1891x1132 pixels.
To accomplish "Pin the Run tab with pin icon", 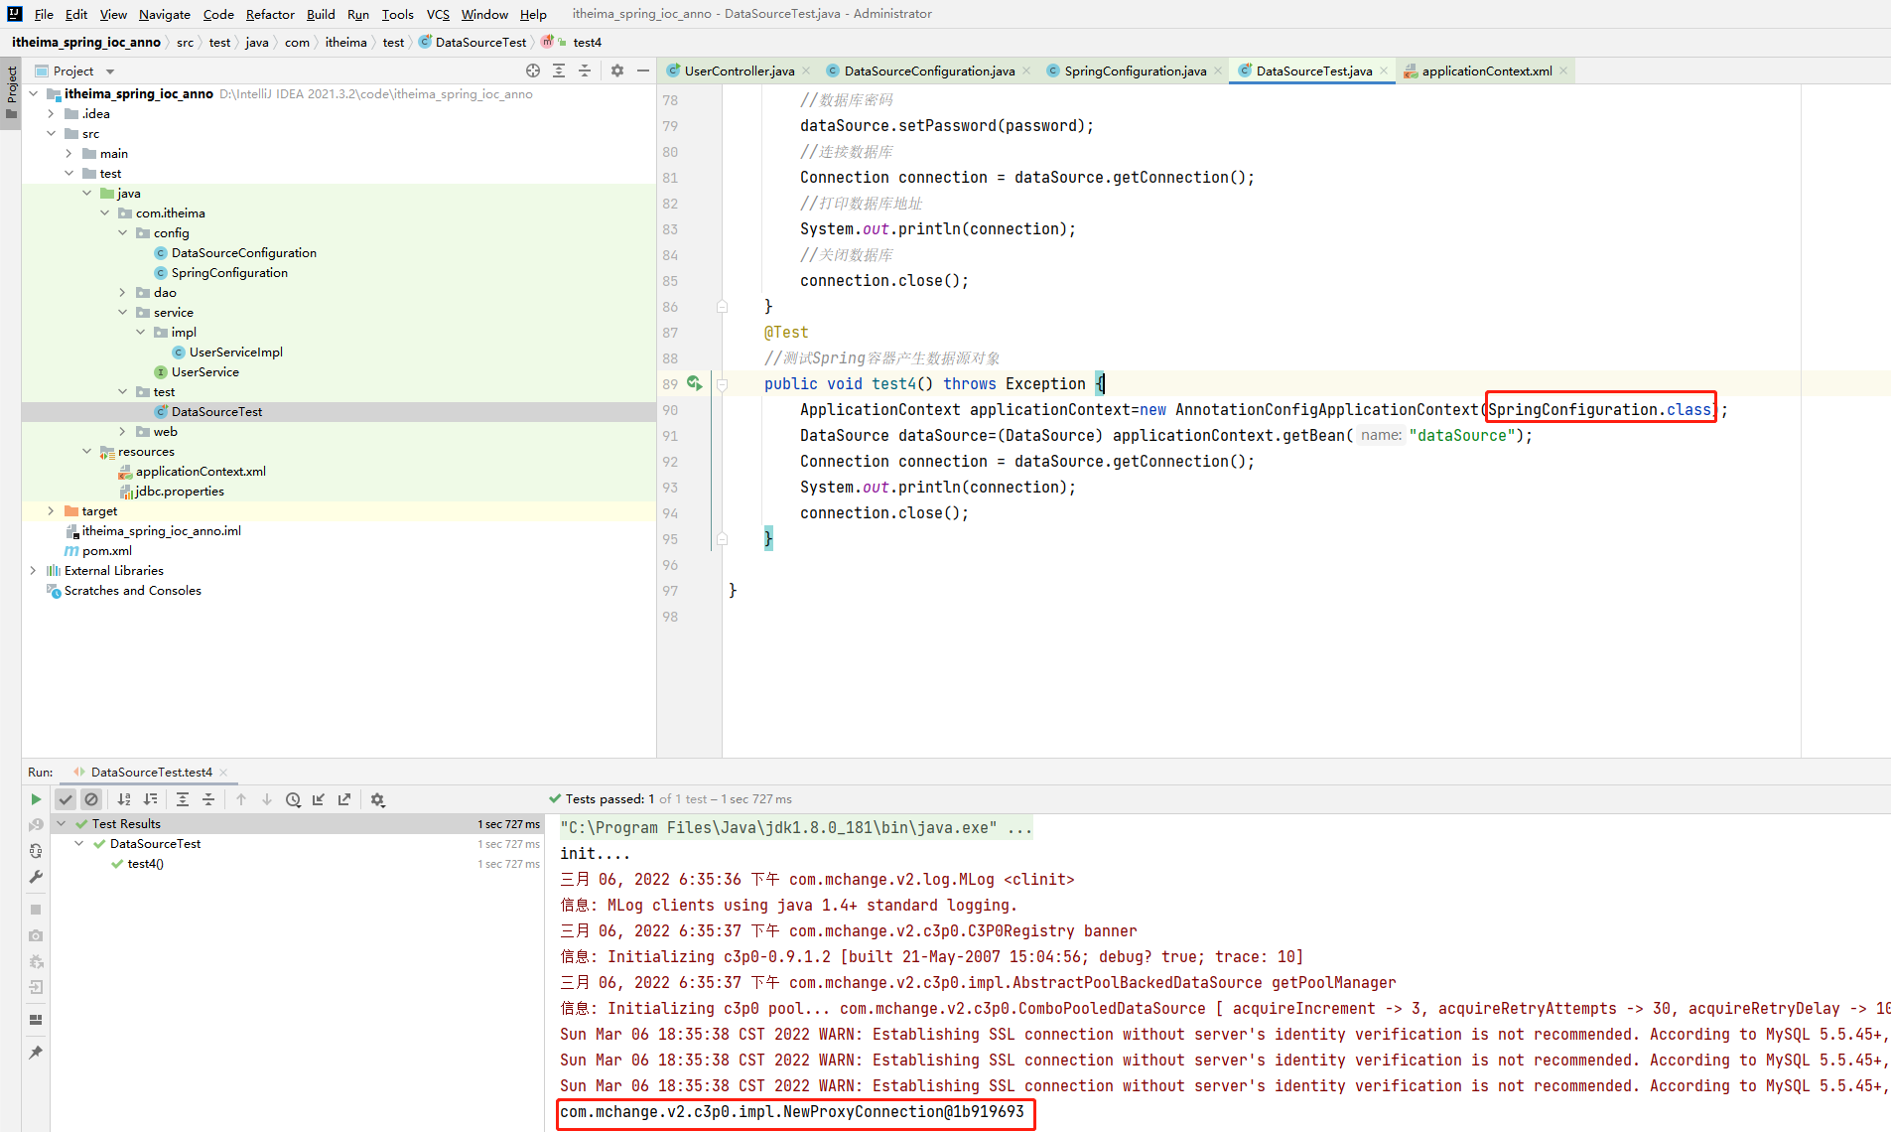I will point(36,1053).
